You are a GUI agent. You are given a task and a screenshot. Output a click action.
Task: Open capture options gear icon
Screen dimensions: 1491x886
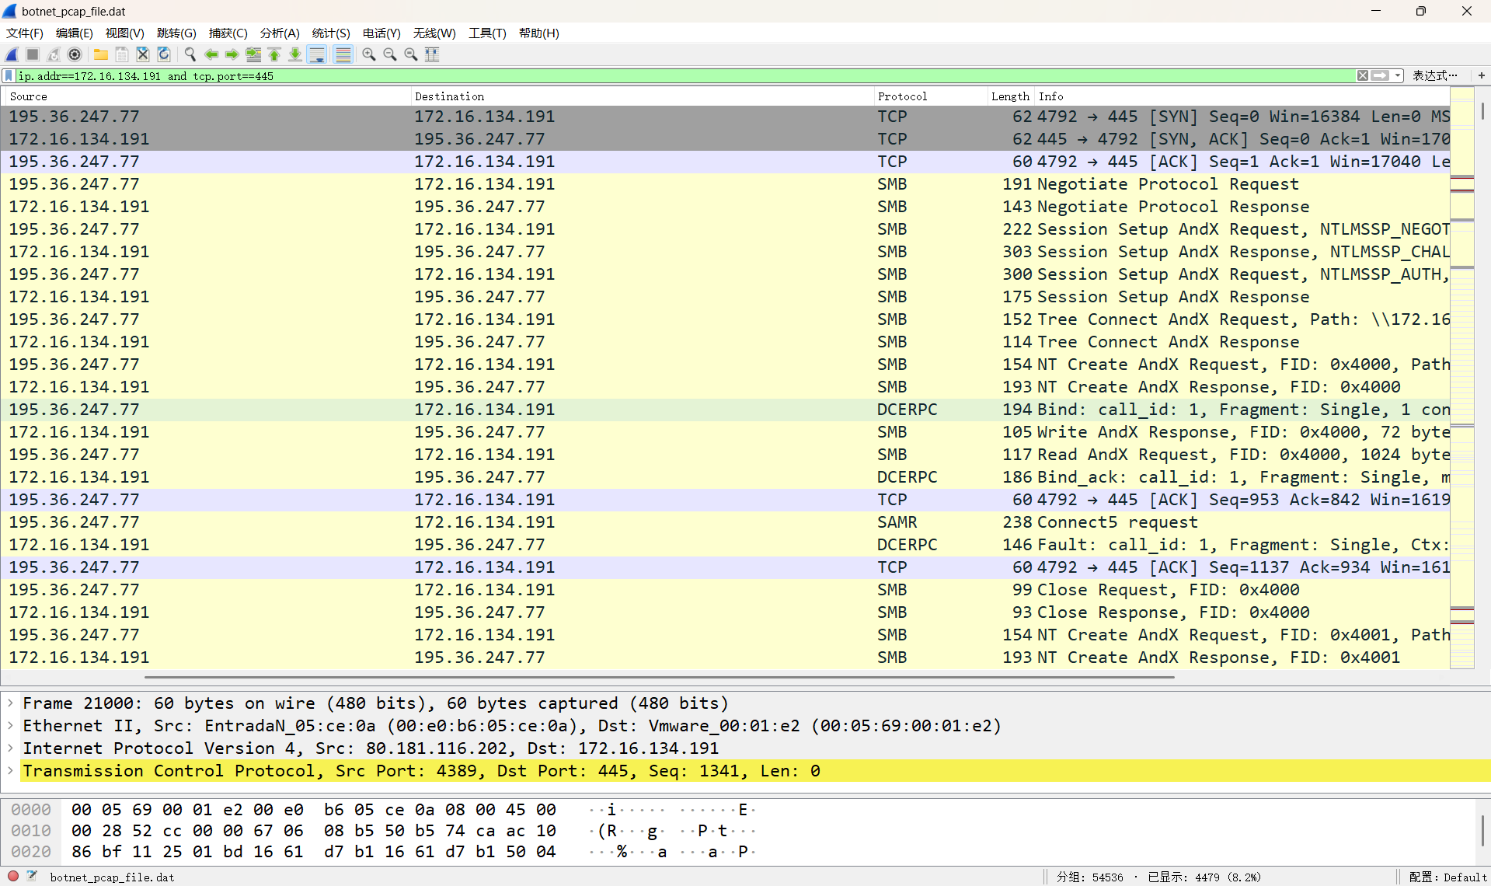75,54
